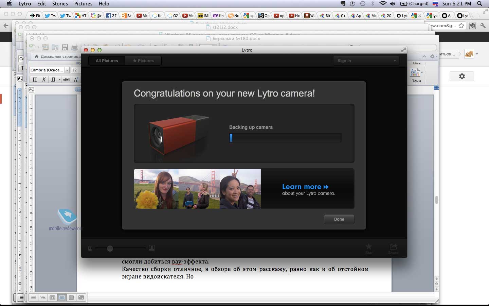
Task: Click the font size field showing 12
Action: tap(75, 70)
